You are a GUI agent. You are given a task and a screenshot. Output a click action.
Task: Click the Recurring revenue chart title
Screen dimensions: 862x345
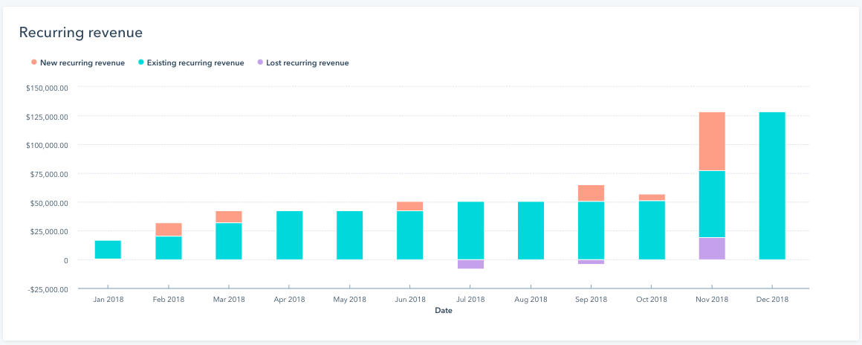click(x=80, y=33)
